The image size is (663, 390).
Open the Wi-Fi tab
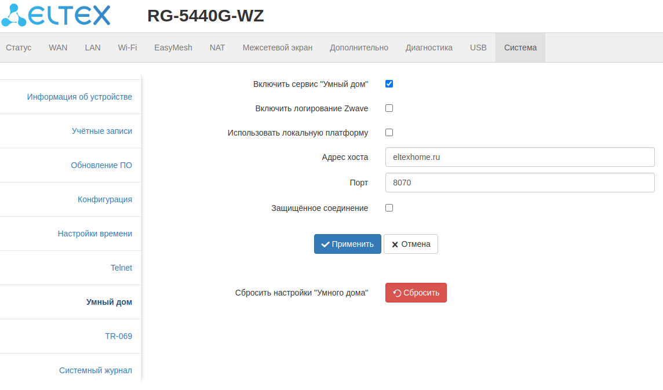point(128,48)
